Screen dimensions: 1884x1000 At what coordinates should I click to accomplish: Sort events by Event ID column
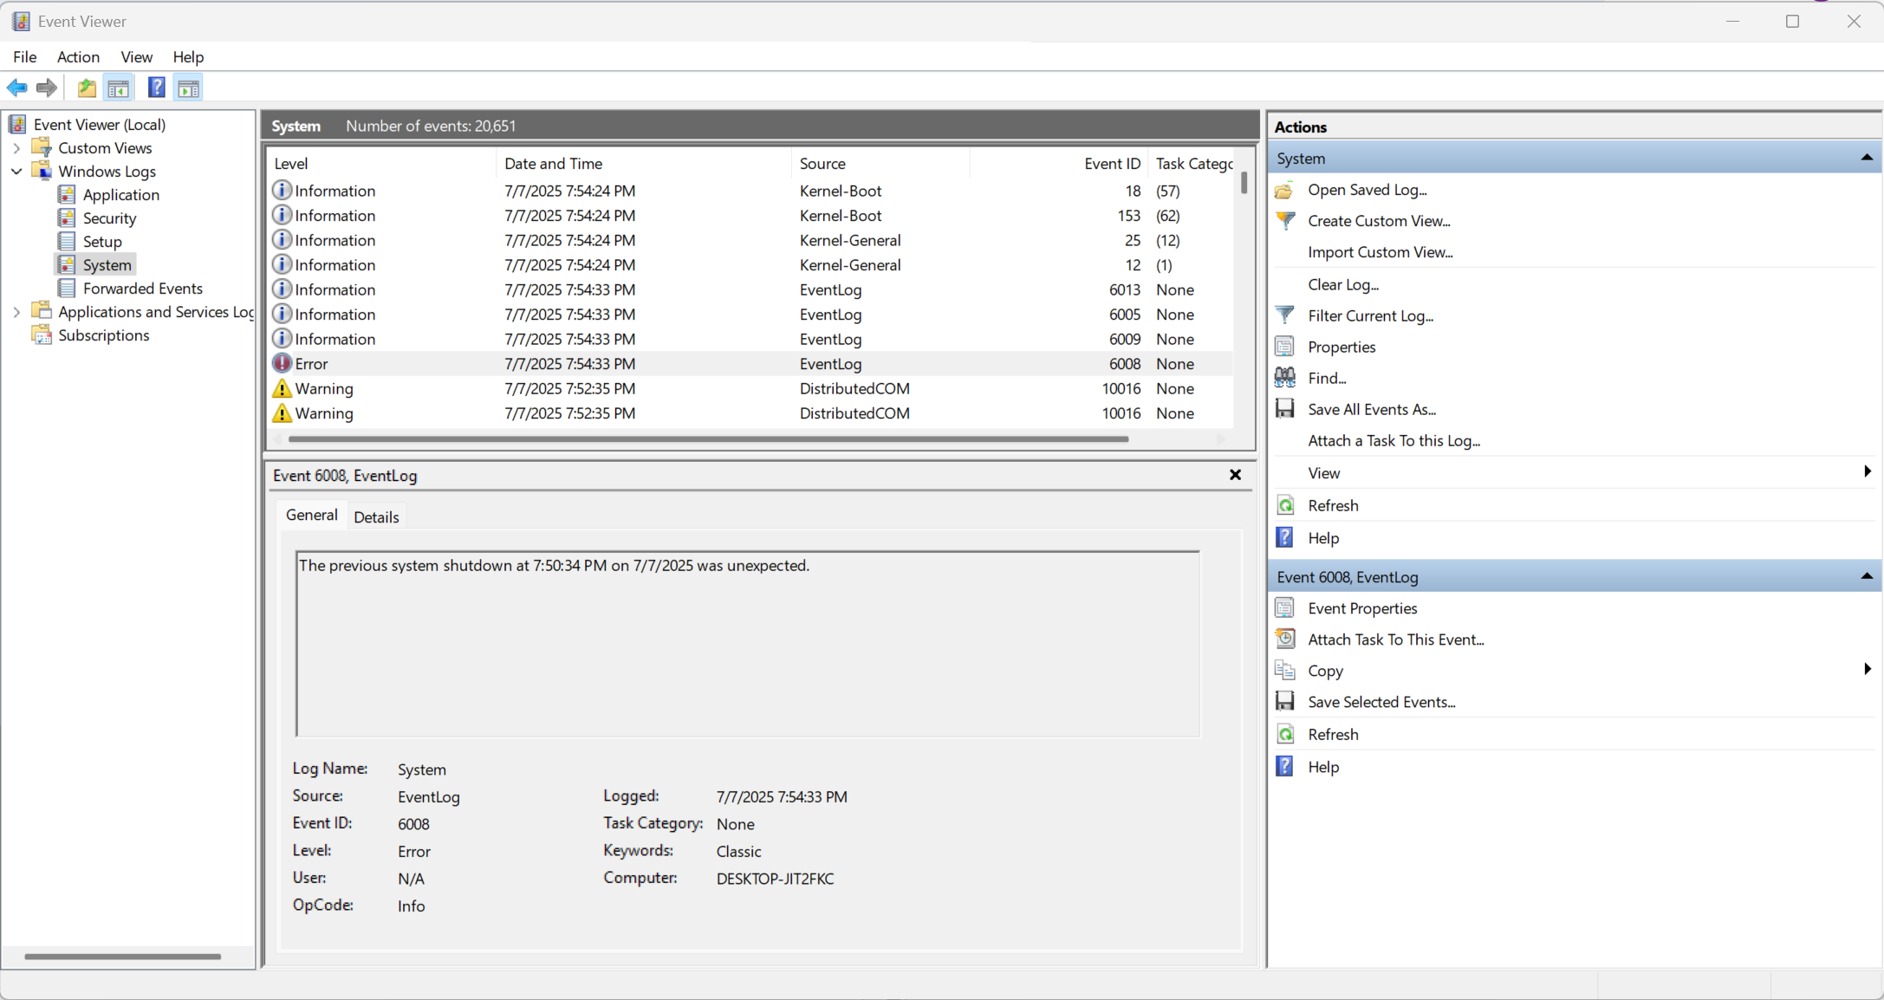(x=1112, y=164)
